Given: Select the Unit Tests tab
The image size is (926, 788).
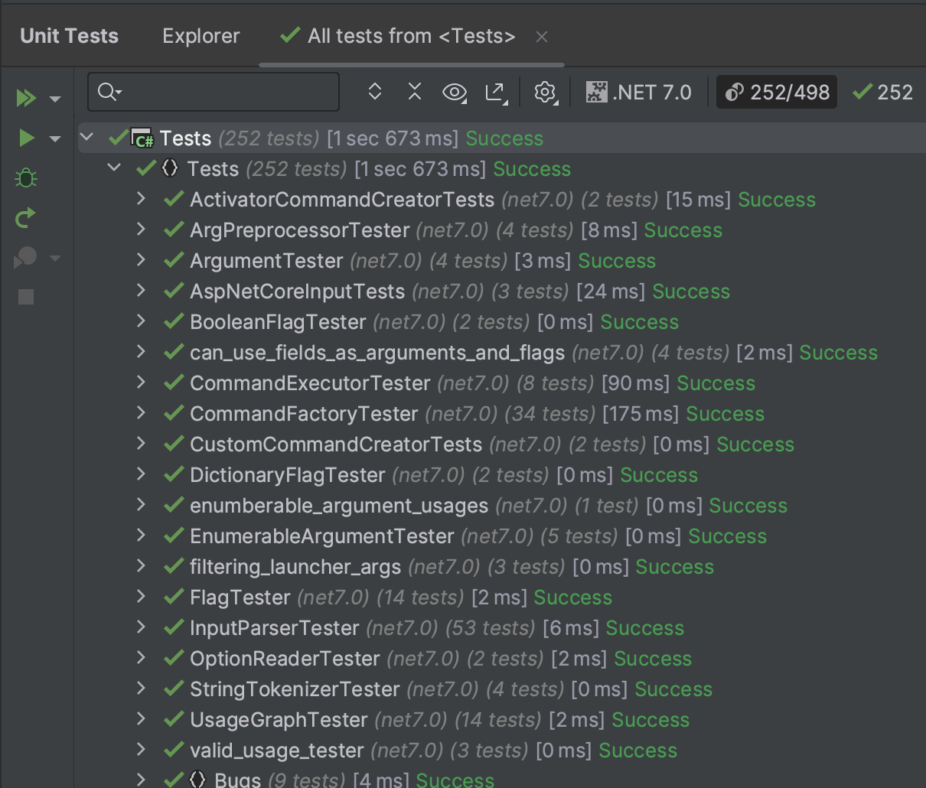Looking at the screenshot, I should [x=68, y=35].
